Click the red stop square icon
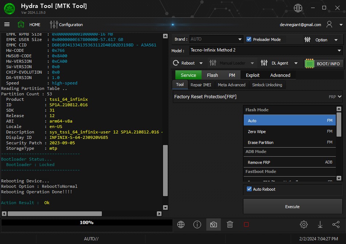The image size is (346, 244). [x=246, y=224]
